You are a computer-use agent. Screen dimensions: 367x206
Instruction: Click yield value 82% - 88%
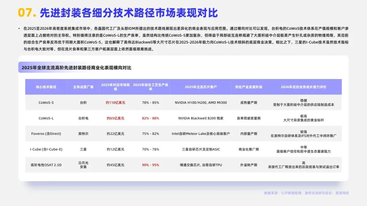pos(151,118)
